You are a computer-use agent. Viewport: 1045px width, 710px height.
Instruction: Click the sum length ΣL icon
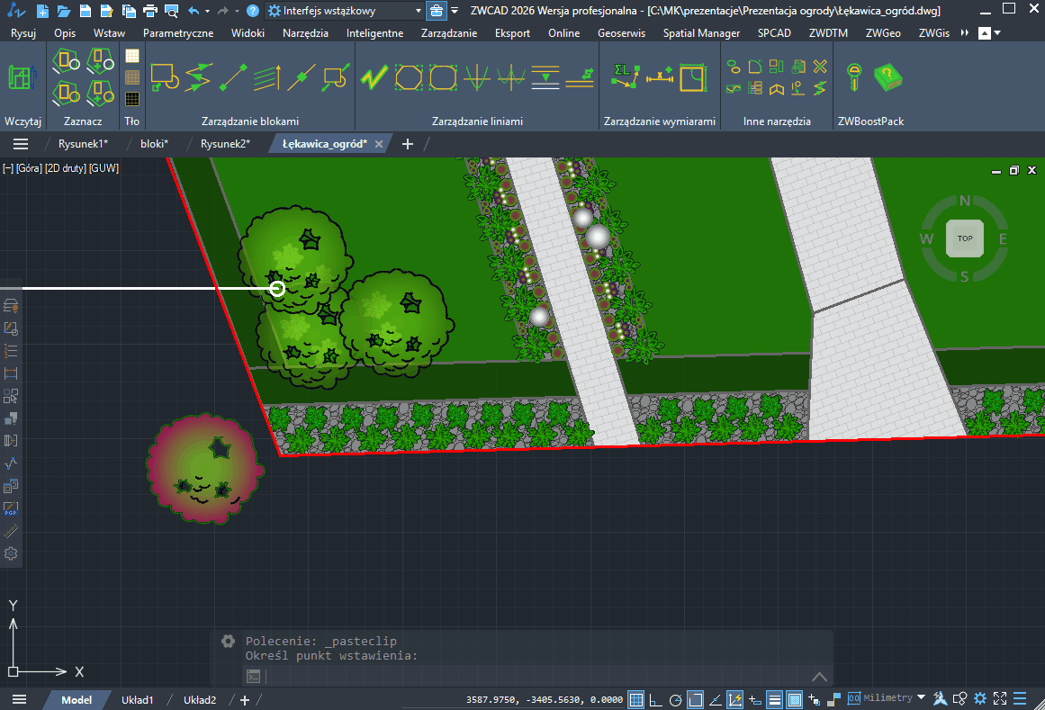click(626, 77)
